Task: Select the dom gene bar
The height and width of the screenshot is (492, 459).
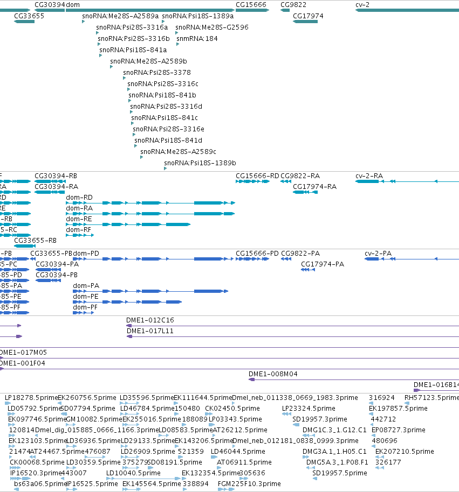Action: click(x=150, y=10)
